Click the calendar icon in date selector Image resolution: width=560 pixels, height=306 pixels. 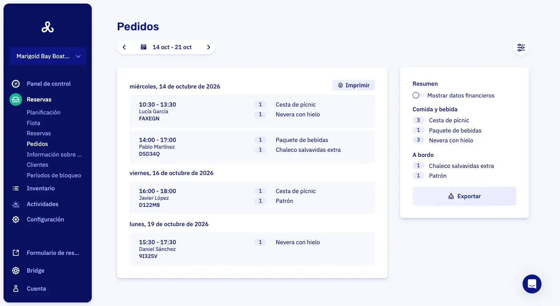coord(144,47)
